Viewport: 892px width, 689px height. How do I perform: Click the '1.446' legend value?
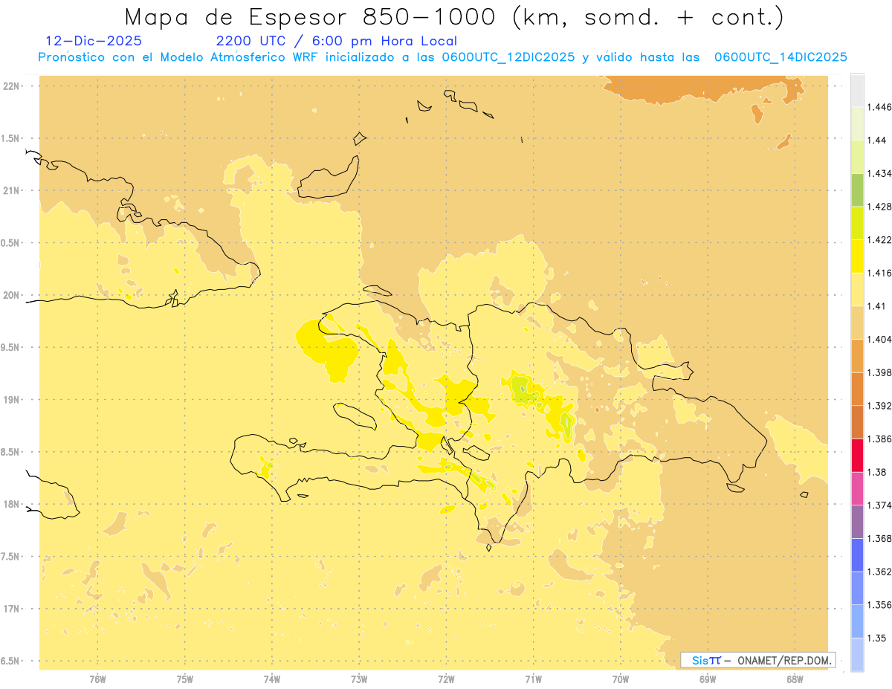[x=879, y=107]
